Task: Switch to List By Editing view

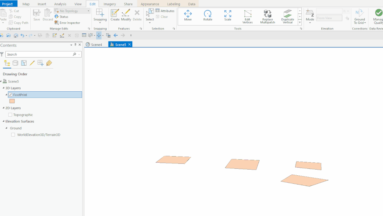Action: point(32,63)
